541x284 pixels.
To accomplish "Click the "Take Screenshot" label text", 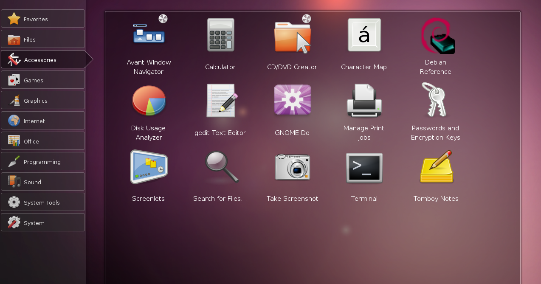I will pos(292,199).
